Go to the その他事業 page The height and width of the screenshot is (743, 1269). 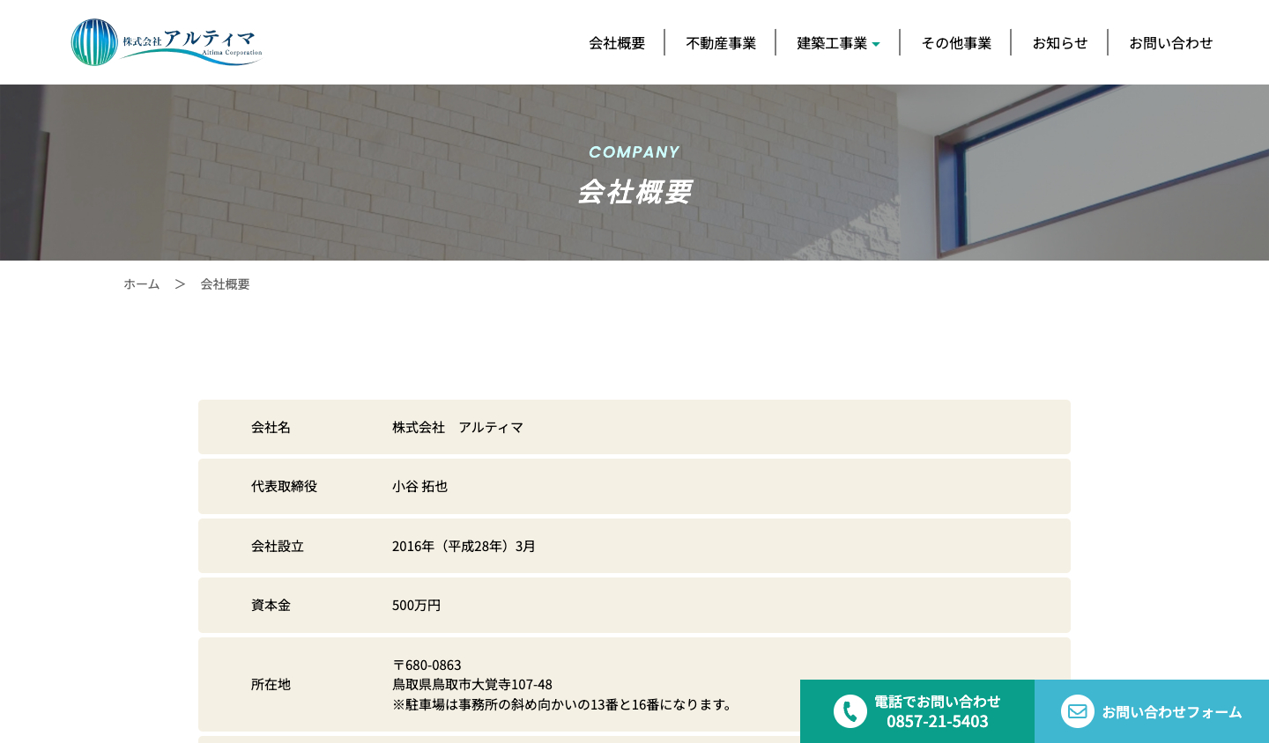pyautogui.click(x=956, y=42)
